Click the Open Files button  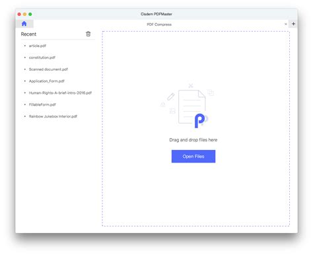193,157
